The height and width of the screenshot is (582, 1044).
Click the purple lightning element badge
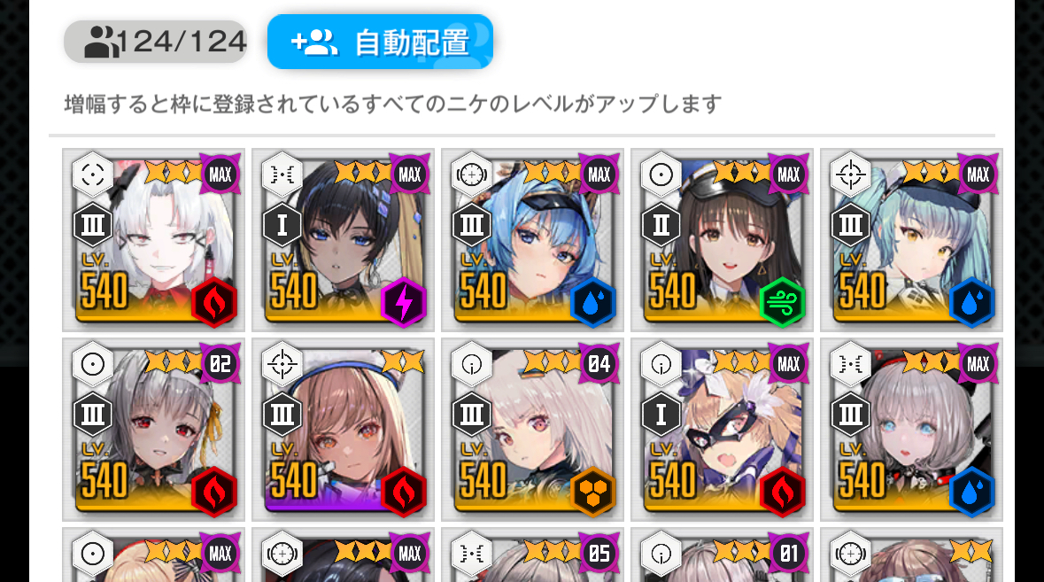pyautogui.click(x=404, y=303)
